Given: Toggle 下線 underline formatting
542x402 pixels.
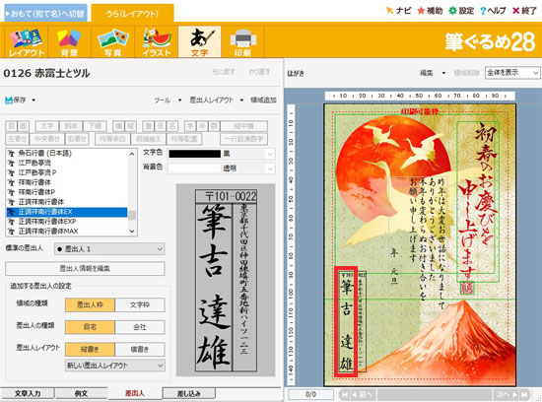Looking at the screenshot, I should click(x=95, y=126).
